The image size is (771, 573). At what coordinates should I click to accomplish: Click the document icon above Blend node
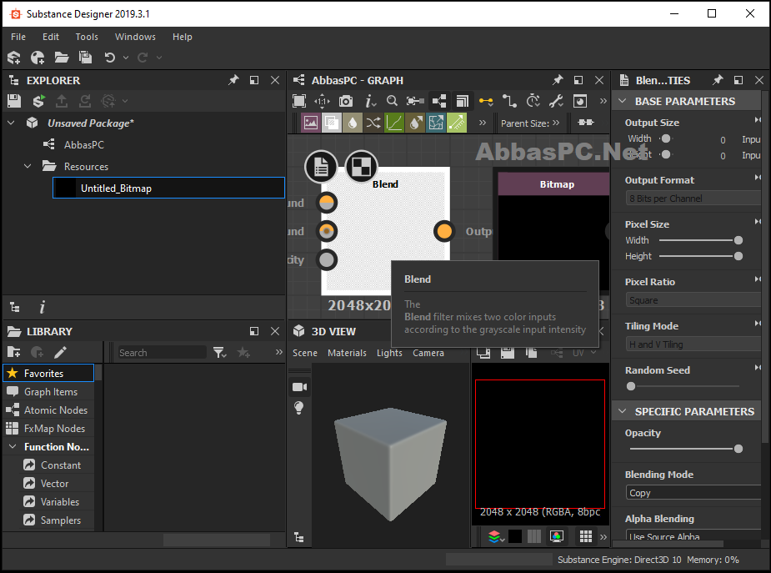(x=321, y=166)
